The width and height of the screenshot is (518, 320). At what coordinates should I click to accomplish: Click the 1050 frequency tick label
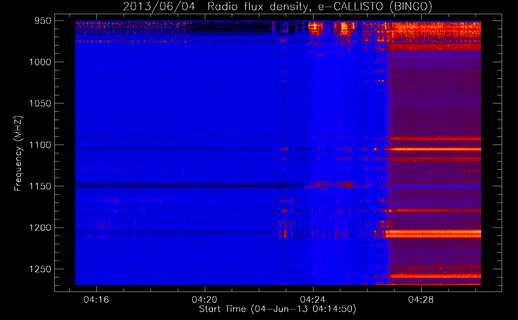pos(40,103)
